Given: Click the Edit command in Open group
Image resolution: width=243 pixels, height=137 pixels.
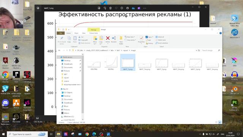Looking at the screenshot, I should pos(148,40).
